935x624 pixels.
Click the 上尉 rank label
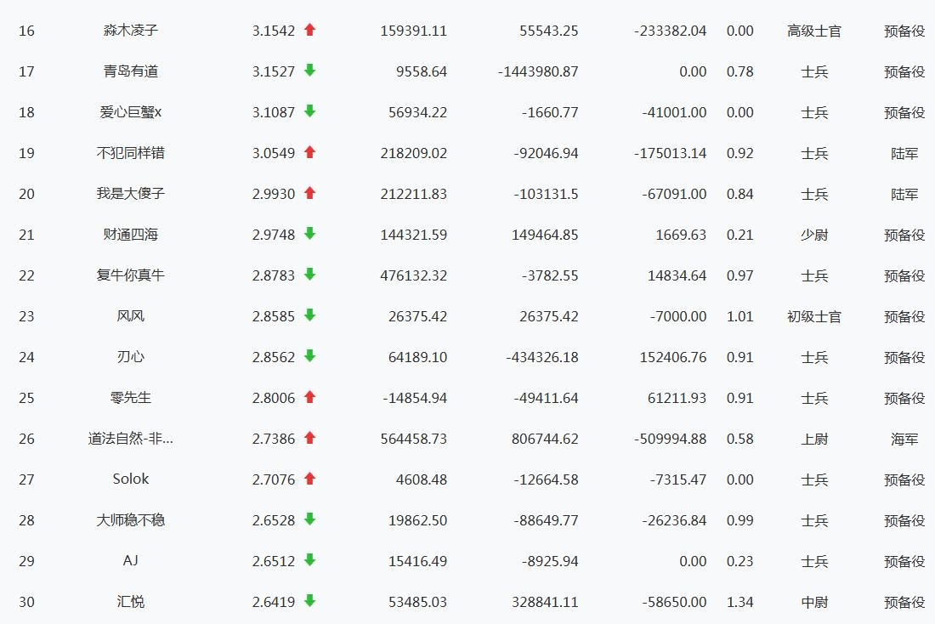click(x=813, y=439)
